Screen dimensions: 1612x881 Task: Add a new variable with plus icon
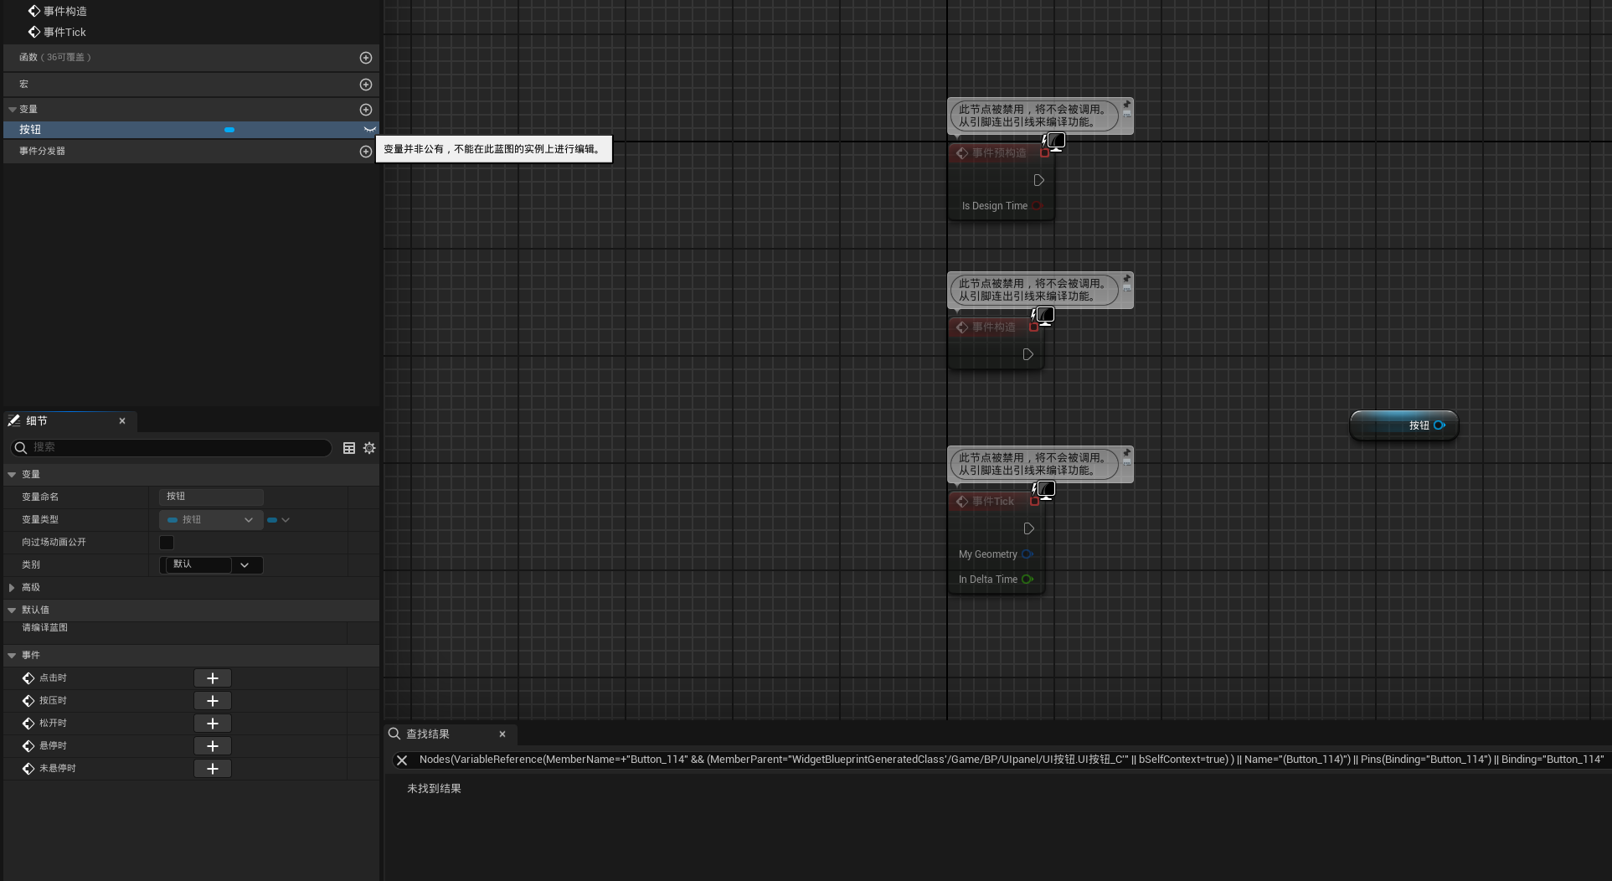(366, 110)
